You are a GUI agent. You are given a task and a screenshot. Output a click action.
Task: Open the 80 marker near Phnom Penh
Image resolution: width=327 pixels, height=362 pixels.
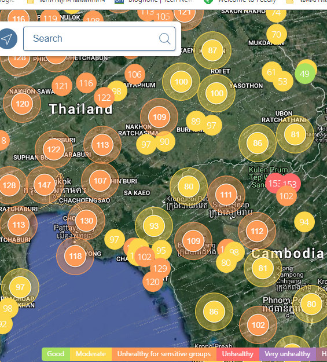click(x=311, y=304)
